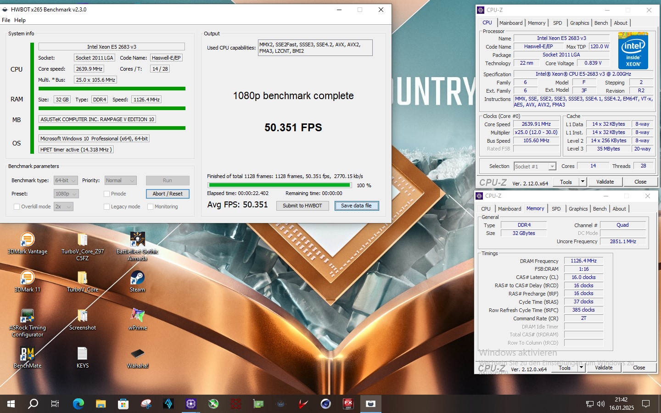
Task: Select the TurboV_Core_Z97 C5FZ folder icon
Action: pos(83,246)
